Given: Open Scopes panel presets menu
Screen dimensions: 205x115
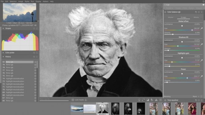Looking at the screenshot, I should coord(37,28).
